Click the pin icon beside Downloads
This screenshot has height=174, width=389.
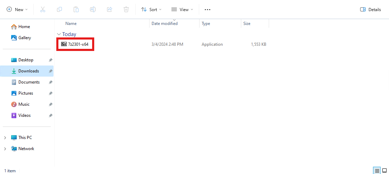coord(51,71)
